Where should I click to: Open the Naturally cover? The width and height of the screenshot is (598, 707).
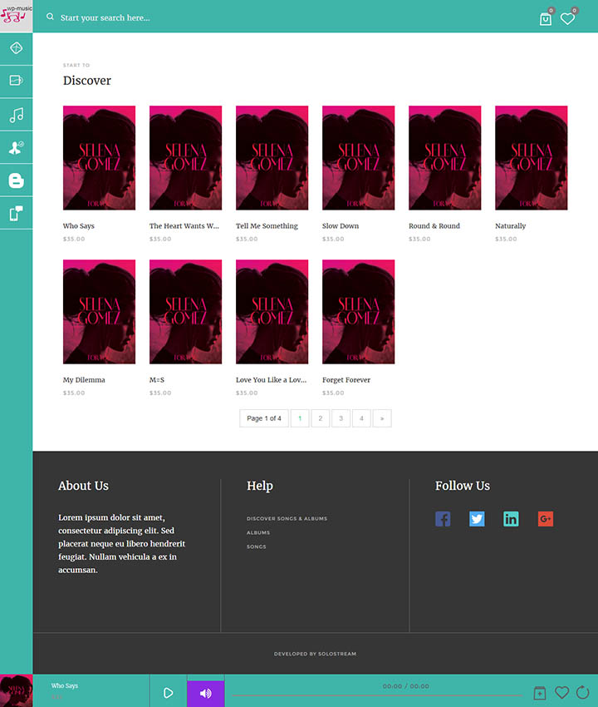pyautogui.click(x=532, y=158)
